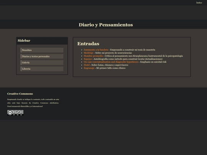Open the Neocities sidebar link
The height and width of the screenshot is (155, 207).
coord(42,50)
